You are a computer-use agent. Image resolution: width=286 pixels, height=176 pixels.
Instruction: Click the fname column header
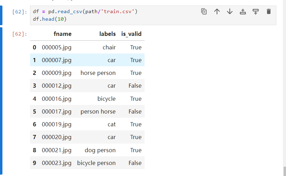(x=62, y=34)
